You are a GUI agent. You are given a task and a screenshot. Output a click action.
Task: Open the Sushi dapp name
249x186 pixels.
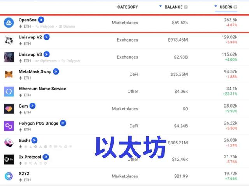point(24,140)
